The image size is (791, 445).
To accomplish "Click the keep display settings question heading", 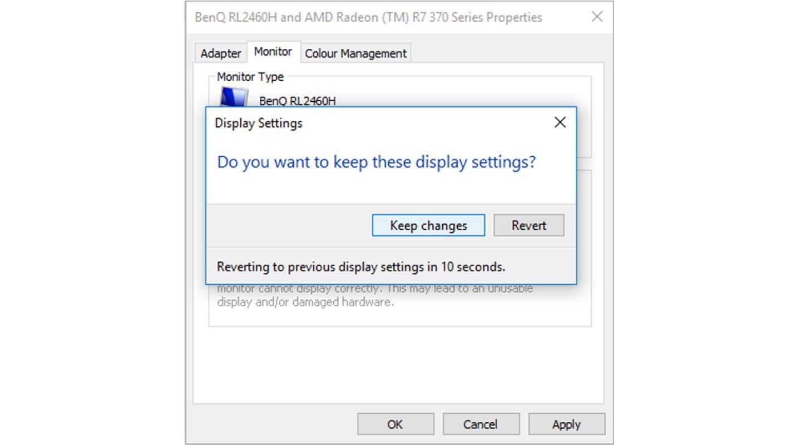I will point(377,162).
